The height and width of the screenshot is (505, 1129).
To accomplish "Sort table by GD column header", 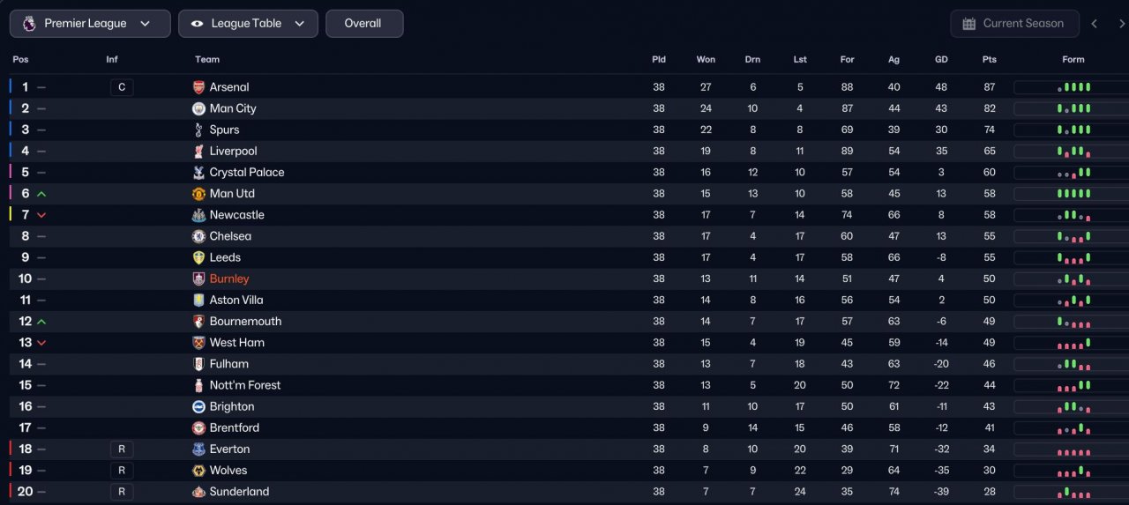I will pos(941,60).
